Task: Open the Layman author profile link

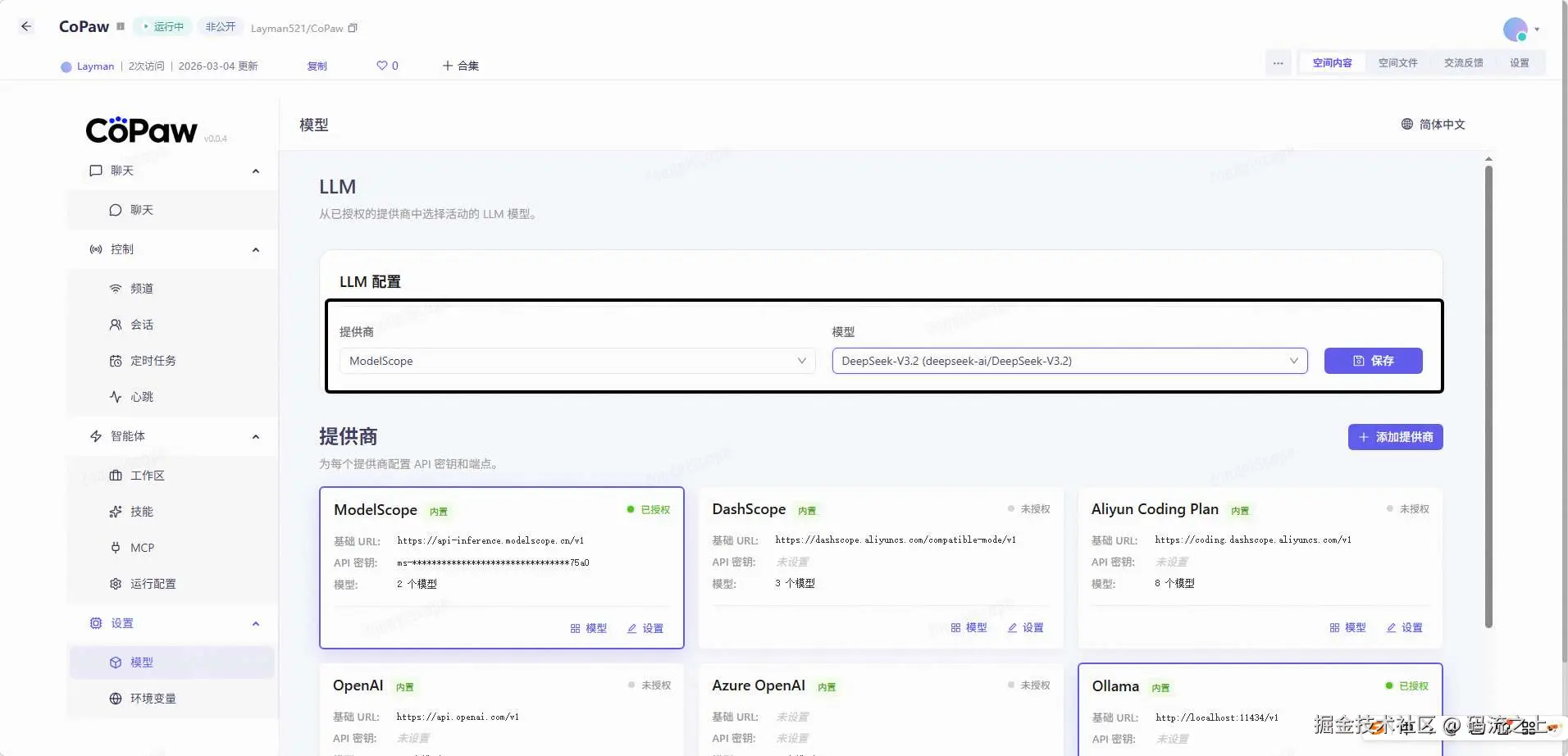Action: tap(88, 66)
